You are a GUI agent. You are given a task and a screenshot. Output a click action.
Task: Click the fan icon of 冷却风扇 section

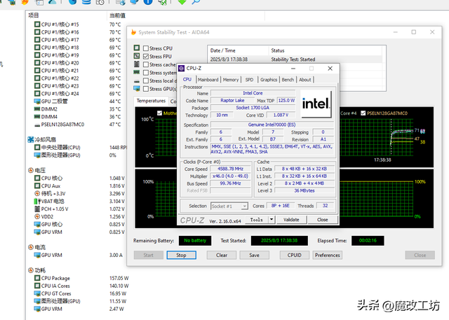point(31,139)
